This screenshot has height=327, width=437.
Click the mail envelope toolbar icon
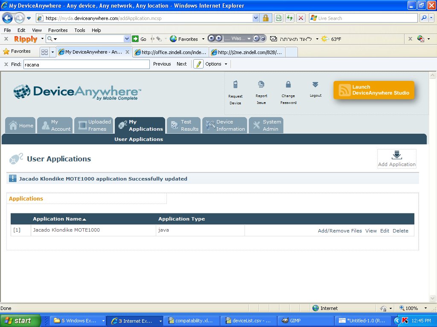coord(274,39)
